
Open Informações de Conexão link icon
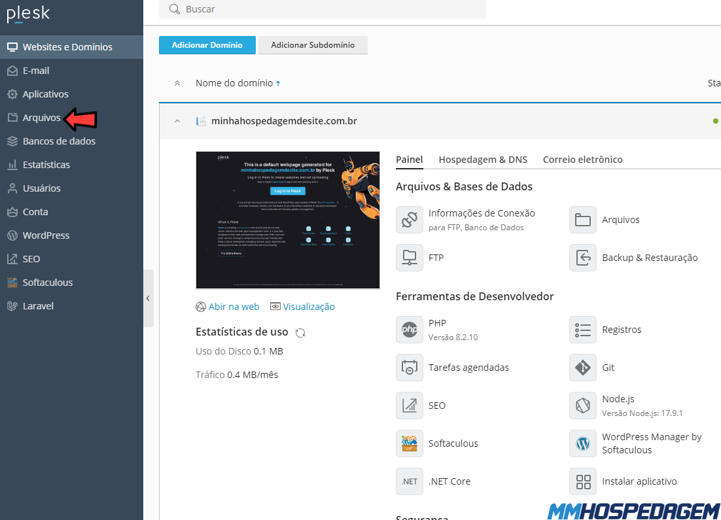409,220
